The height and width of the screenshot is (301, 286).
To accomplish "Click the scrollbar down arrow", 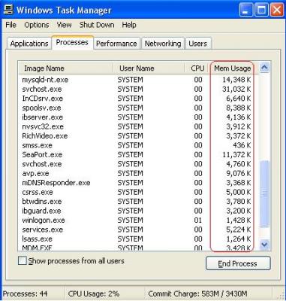I will (264, 244).
